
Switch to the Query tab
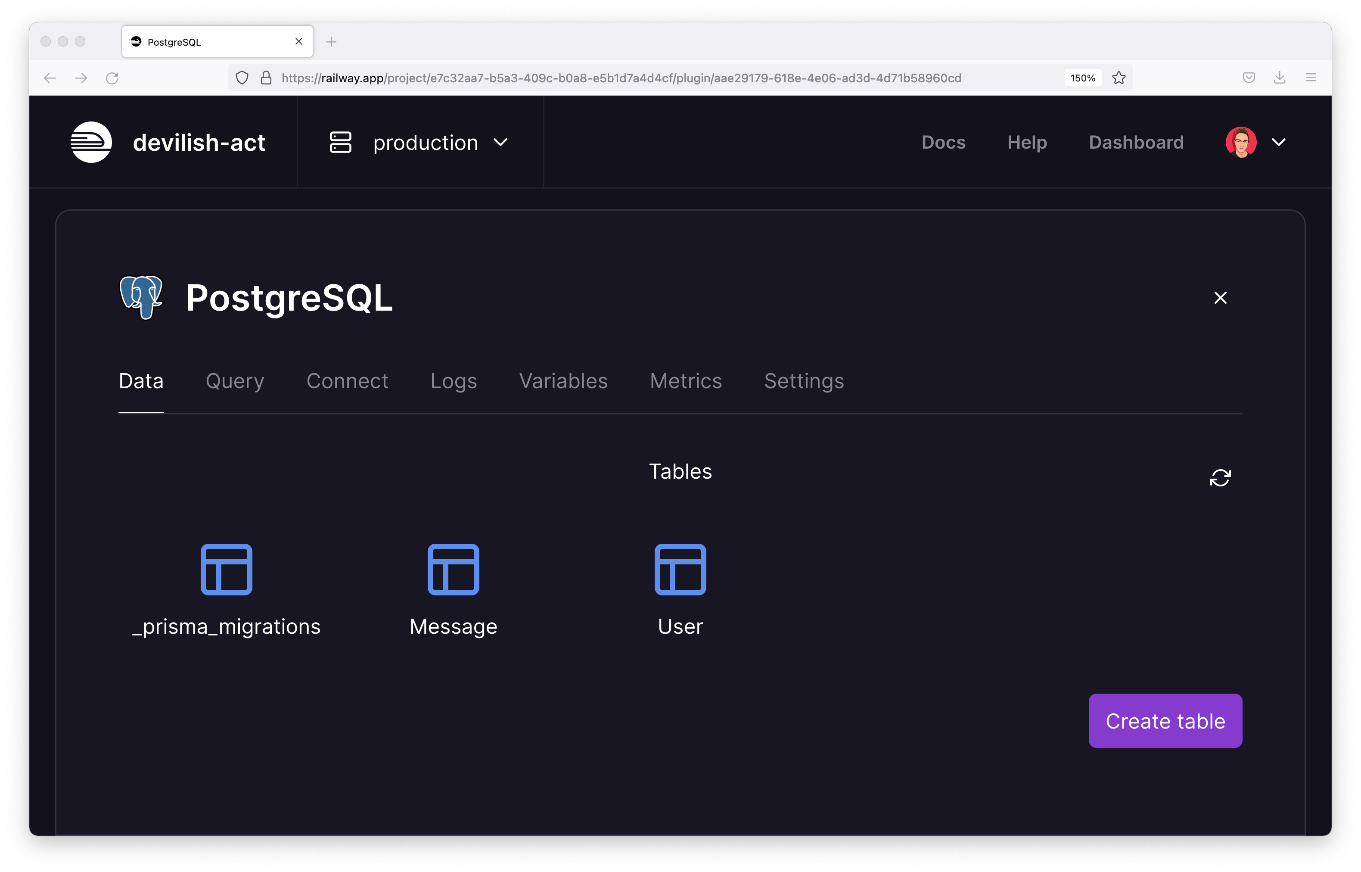235,381
